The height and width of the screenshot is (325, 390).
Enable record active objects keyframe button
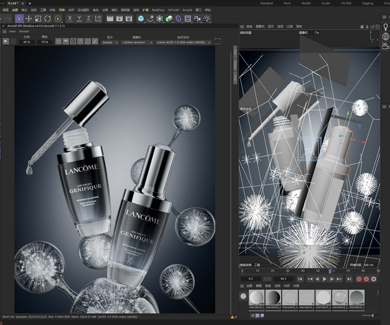(359, 279)
